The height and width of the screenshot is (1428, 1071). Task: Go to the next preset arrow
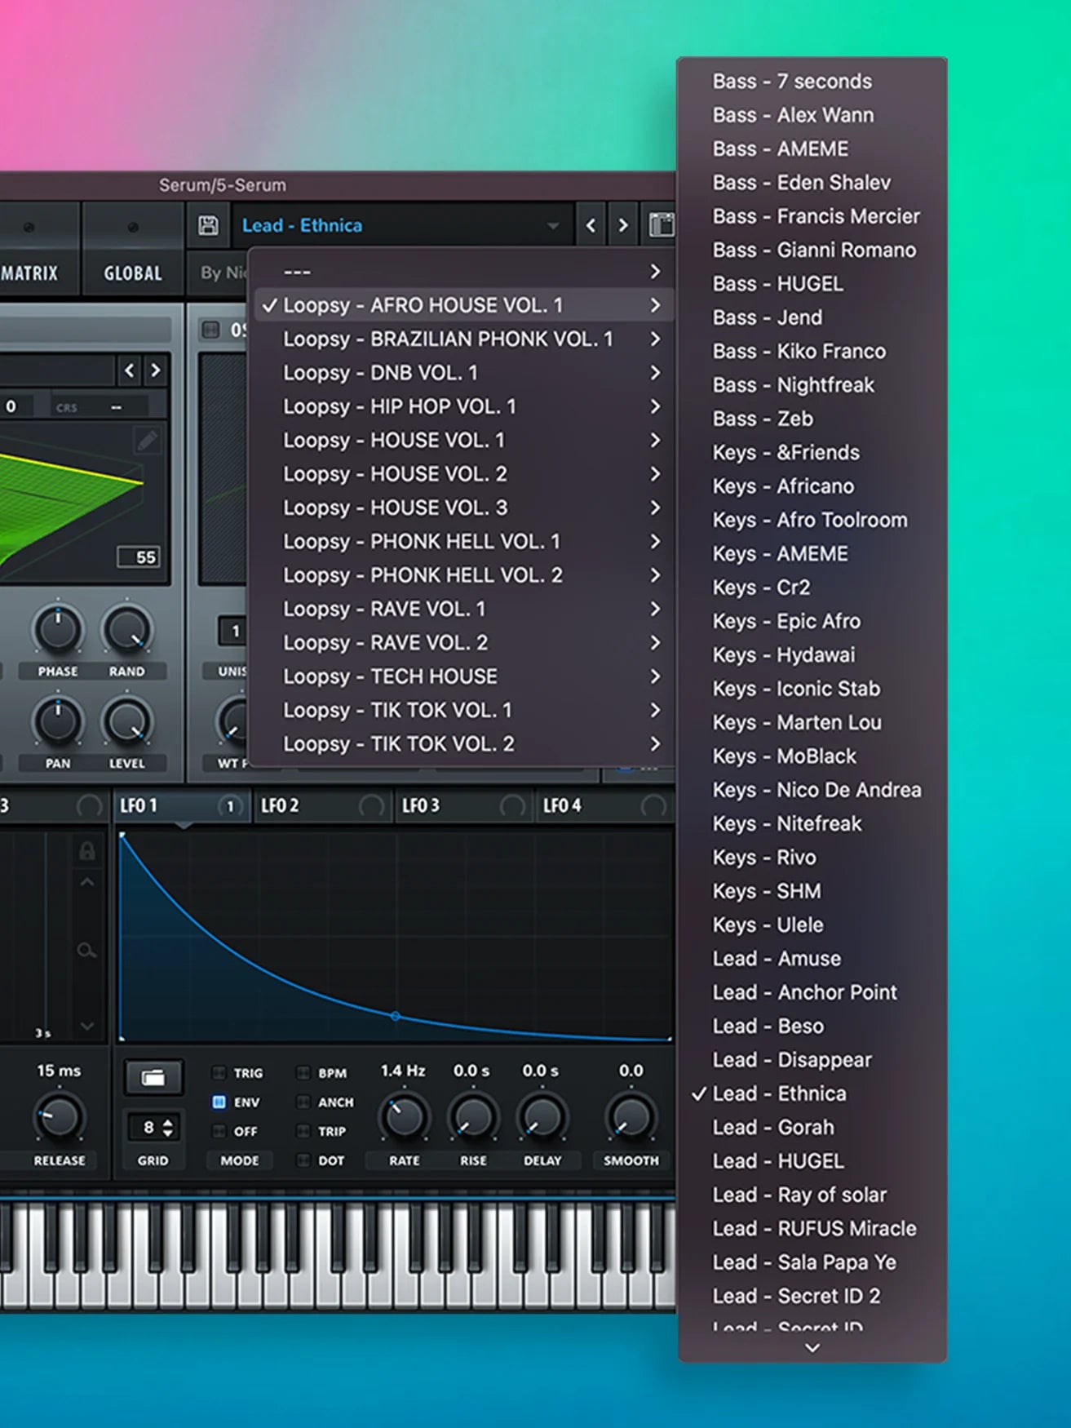[x=623, y=226]
